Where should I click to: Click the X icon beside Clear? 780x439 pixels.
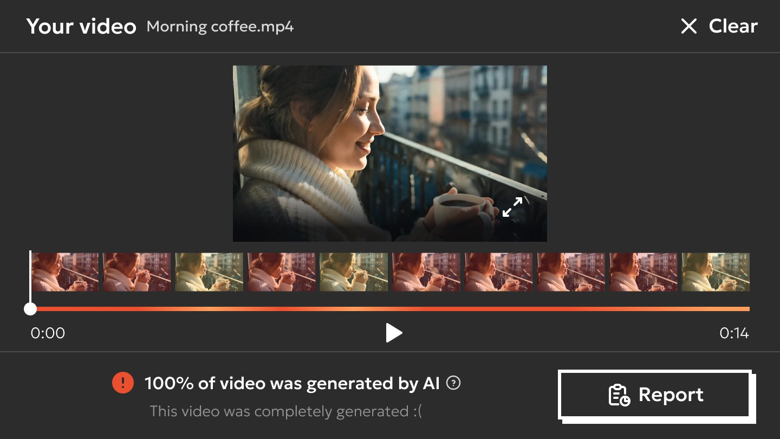(x=688, y=26)
